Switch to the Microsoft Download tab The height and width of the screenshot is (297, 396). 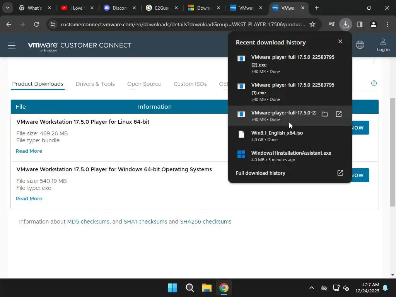pyautogui.click(x=203, y=8)
